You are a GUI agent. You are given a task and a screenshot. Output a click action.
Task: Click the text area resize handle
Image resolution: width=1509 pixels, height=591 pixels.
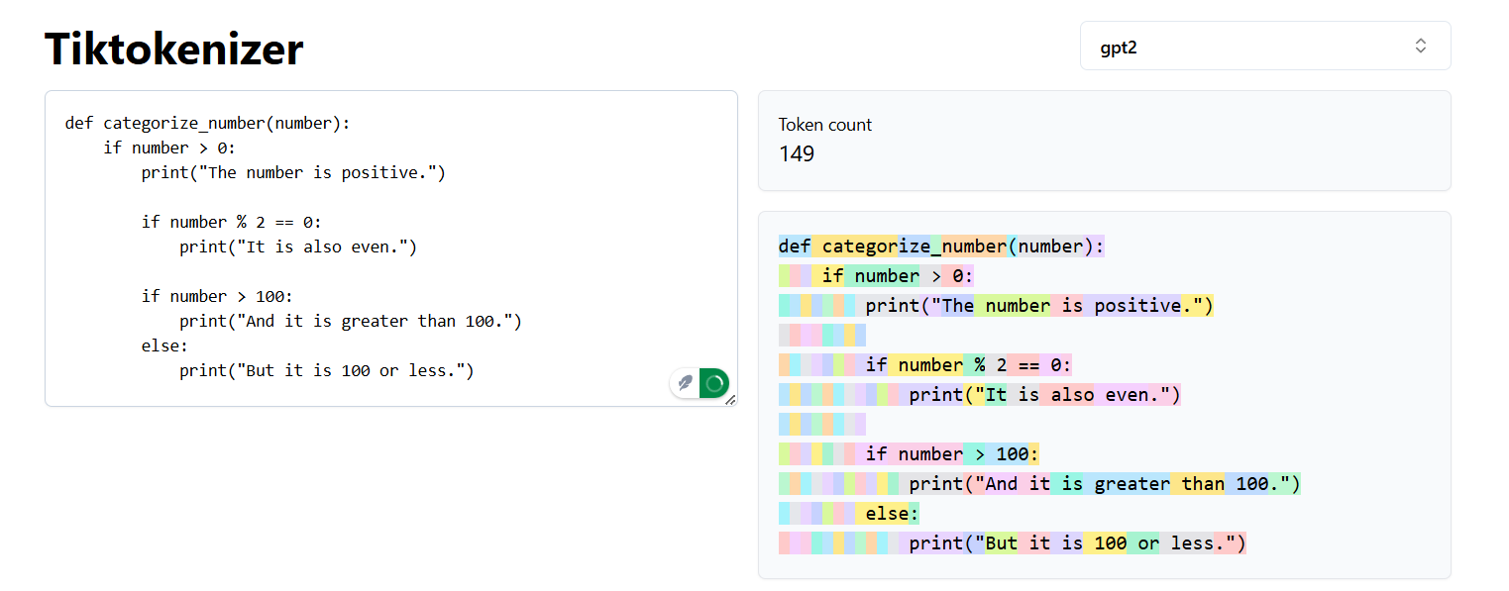[x=730, y=400]
